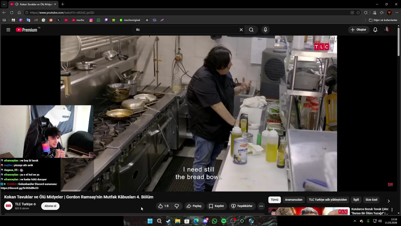Screen dimensions: 401x226
Task: Open the Diğer sık kullanılanlar folder
Action: tap(383, 20)
